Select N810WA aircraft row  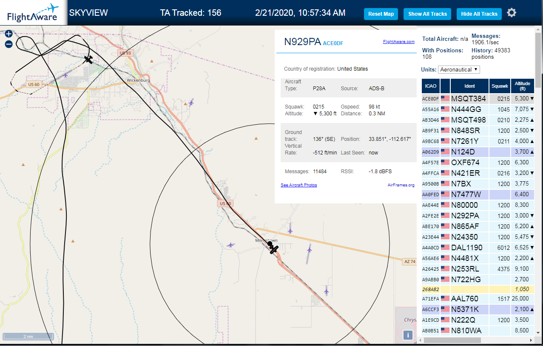tap(478, 330)
